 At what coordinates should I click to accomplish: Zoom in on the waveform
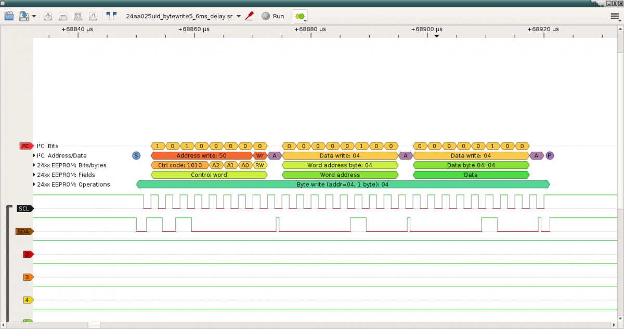pyautogui.click(x=48, y=16)
